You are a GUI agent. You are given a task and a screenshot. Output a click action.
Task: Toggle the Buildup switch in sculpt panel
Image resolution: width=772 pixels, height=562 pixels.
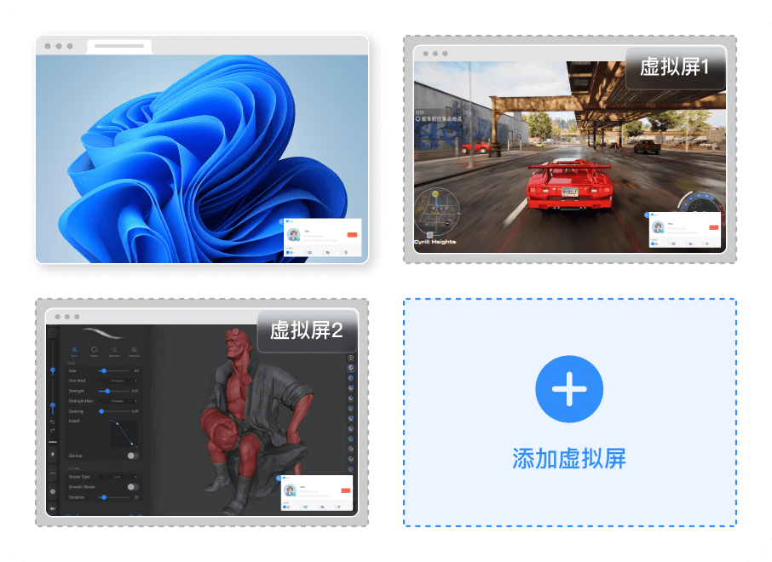[x=133, y=456]
